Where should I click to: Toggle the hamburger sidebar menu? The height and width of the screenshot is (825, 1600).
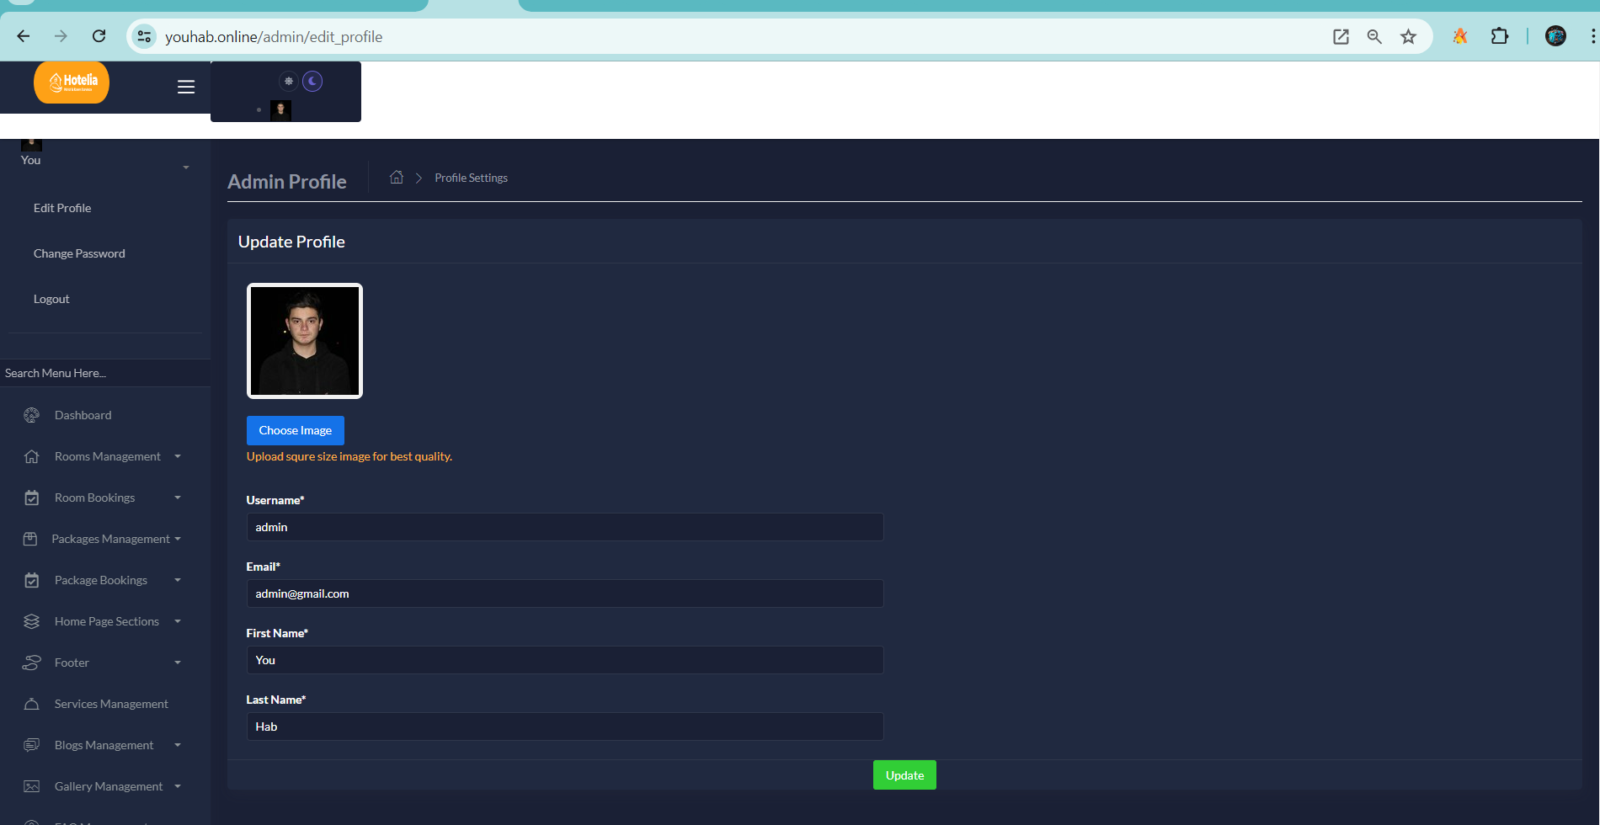pyautogui.click(x=186, y=87)
